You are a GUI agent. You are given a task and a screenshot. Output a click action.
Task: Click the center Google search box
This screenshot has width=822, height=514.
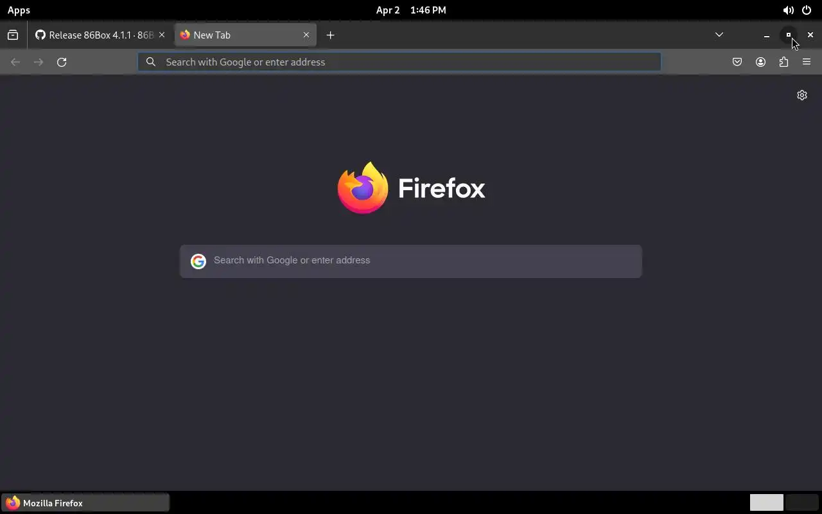(x=411, y=261)
